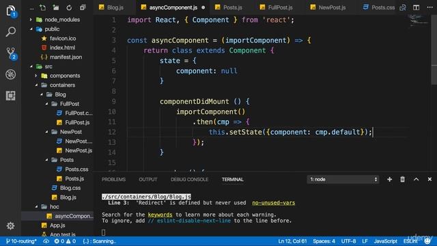
Task: Click 'Ln 12, Col 61' in status bar
Action: [x=292, y=241]
